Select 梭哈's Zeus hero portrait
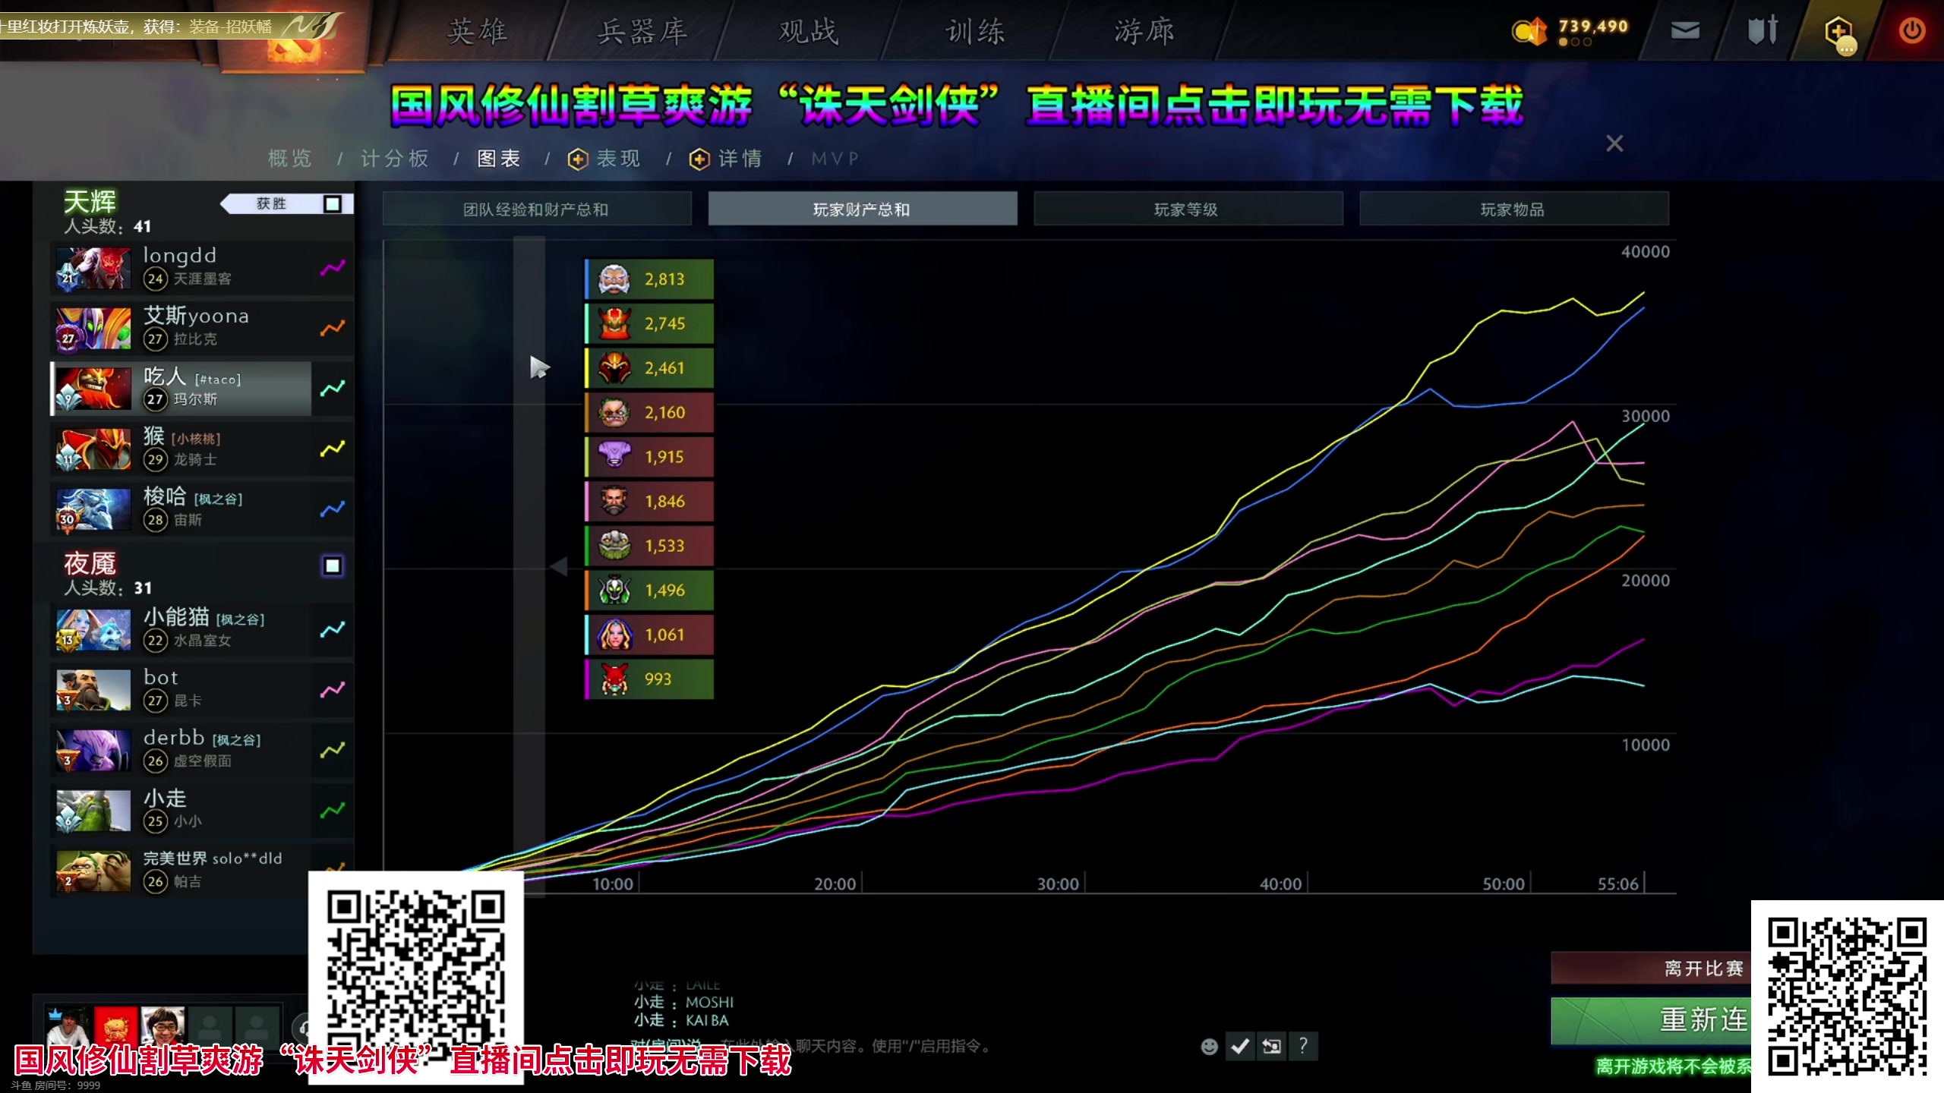This screenshot has width=1944, height=1093. [x=93, y=509]
